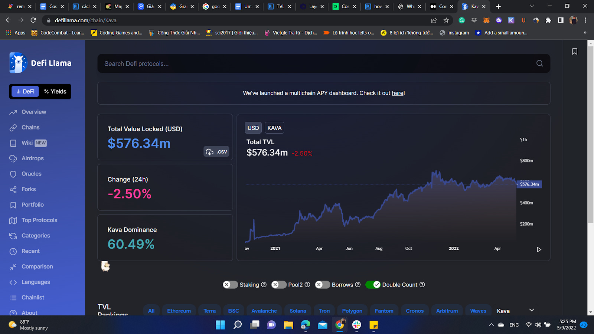Viewport: 594px width, 334px height.
Task: Click the bookmark icon at top right
Action: pos(574,52)
